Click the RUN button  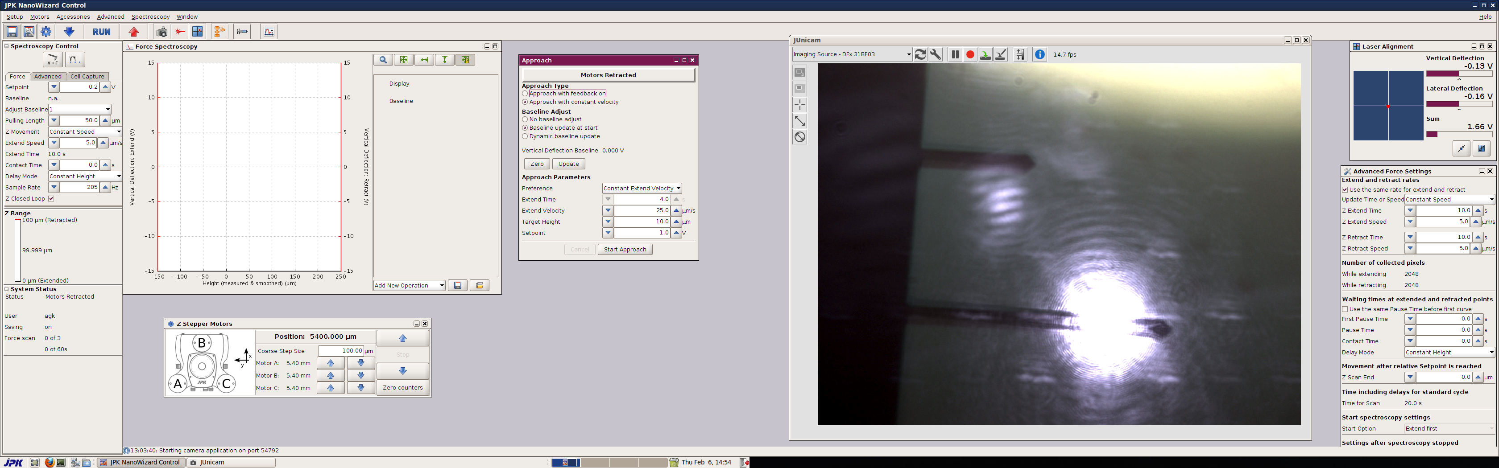pyautogui.click(x=101, y=31)
